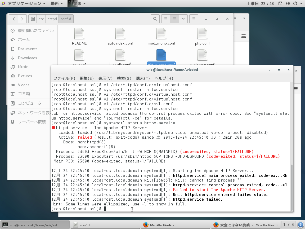Select ssl.conf file icon

coord(79,55)
